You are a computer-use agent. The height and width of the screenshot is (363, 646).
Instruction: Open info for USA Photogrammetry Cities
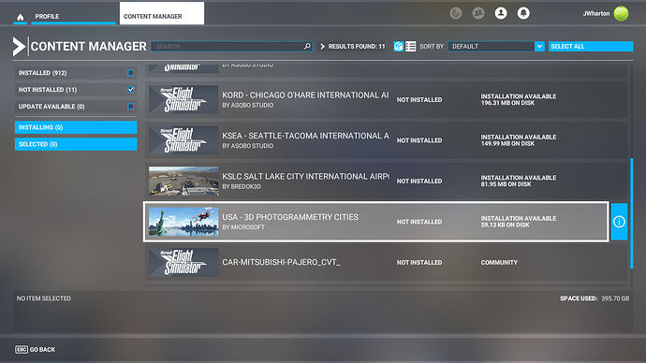coord(619,222)
